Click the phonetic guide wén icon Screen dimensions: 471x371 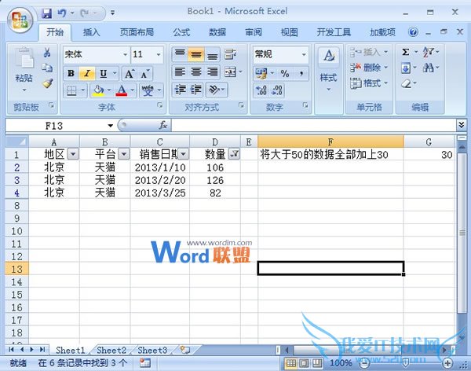coord(148,90)
